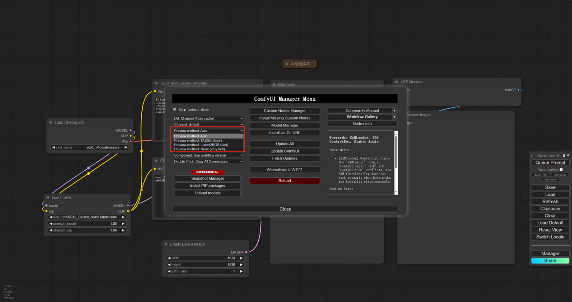The height and width of the screenshot is (302, 572).
Task: Open Custom Nodes Manager
Action: tap(285, 111)
